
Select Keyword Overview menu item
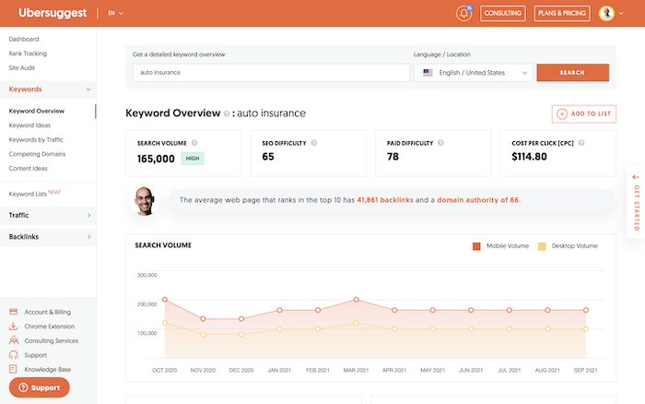point(37,112)
